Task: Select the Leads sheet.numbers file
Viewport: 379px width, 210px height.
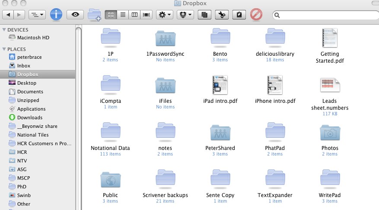Action: (330, 85)
